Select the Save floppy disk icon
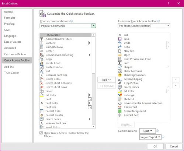Viewport: 184px width, 151px height. [120, 39]
